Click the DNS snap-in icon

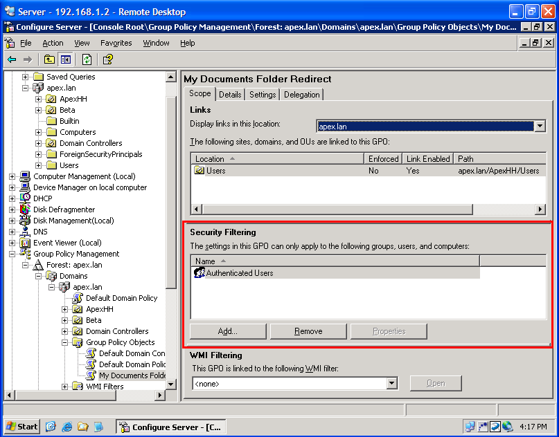(25, 232)
